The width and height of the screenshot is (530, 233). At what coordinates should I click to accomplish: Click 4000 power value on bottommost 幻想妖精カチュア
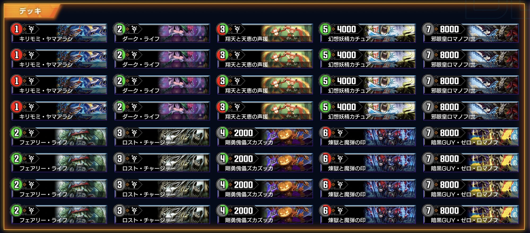[346, 107]
